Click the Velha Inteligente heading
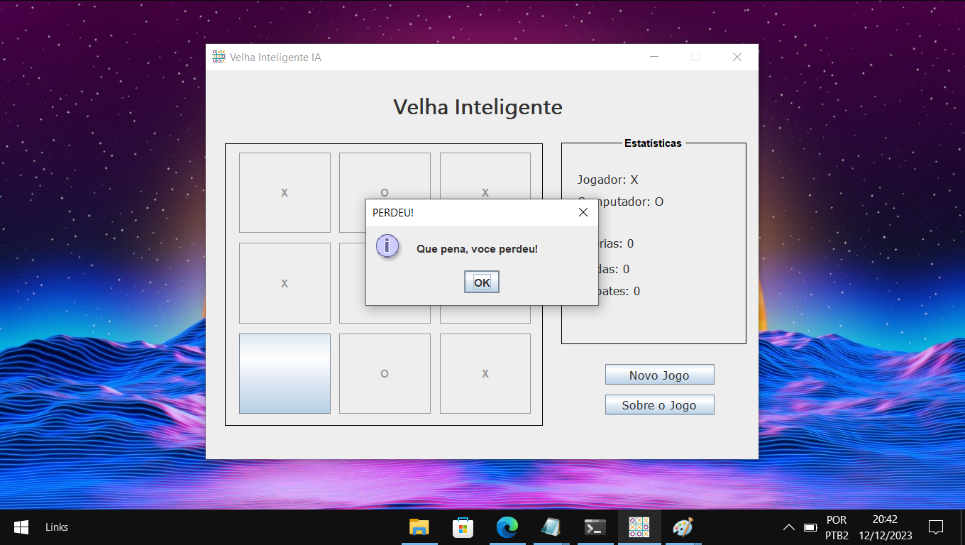965x545 pixels. click(478, 107)
